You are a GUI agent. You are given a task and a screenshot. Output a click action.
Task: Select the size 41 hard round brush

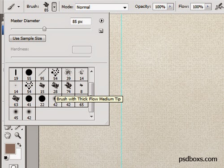click(29, 101)
